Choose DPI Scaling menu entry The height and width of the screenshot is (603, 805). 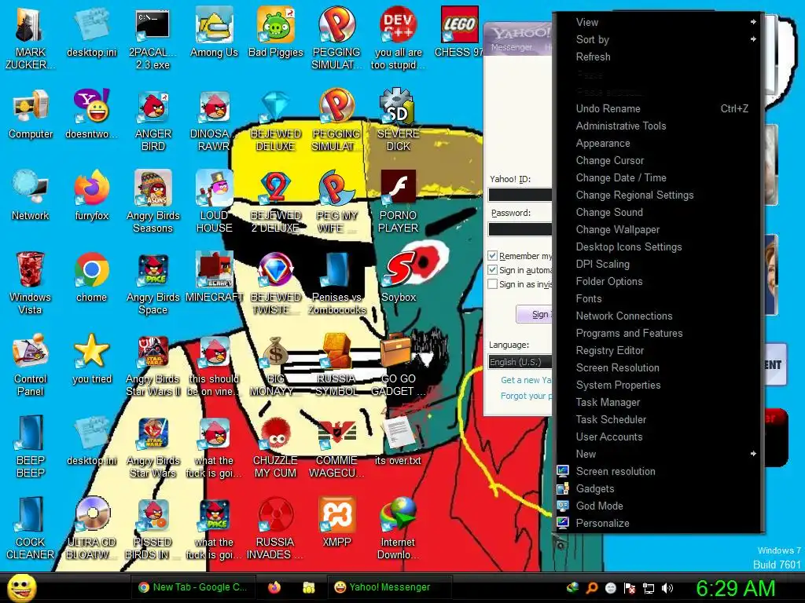[x=660, y=264]
